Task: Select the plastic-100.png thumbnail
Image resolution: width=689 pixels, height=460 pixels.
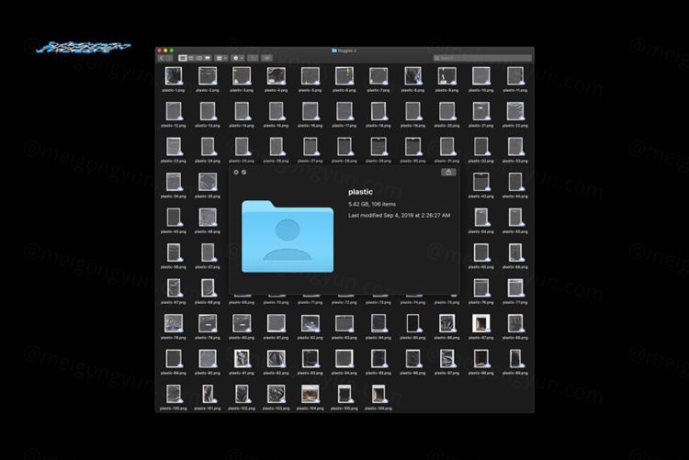Action: coord(173,394)
